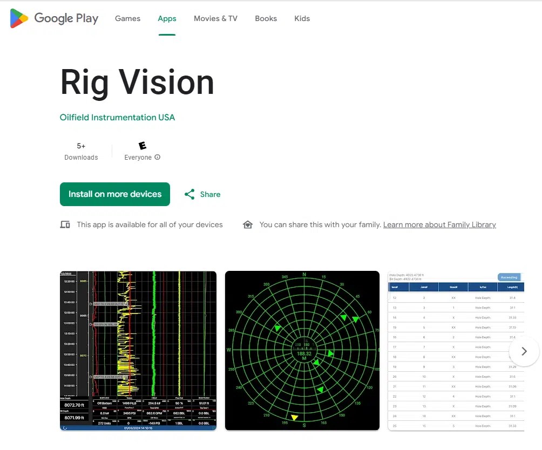542x450 pixels.
Task: Open the radar compass screenshot
Action: [x=302, y=351]
